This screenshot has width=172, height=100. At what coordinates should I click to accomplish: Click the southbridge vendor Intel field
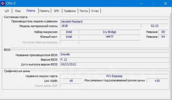coord(69,37)
